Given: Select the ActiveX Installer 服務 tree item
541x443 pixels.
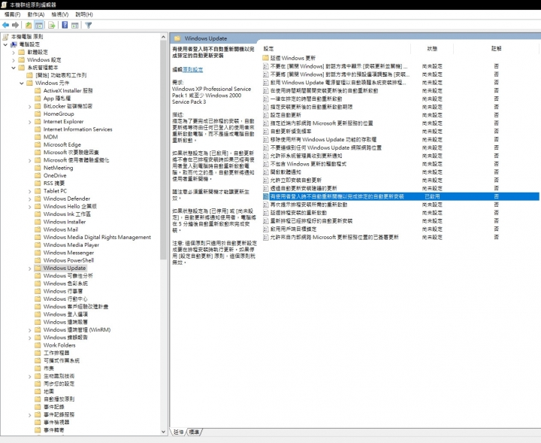Looking at the screenshot, I should (68, 90).
